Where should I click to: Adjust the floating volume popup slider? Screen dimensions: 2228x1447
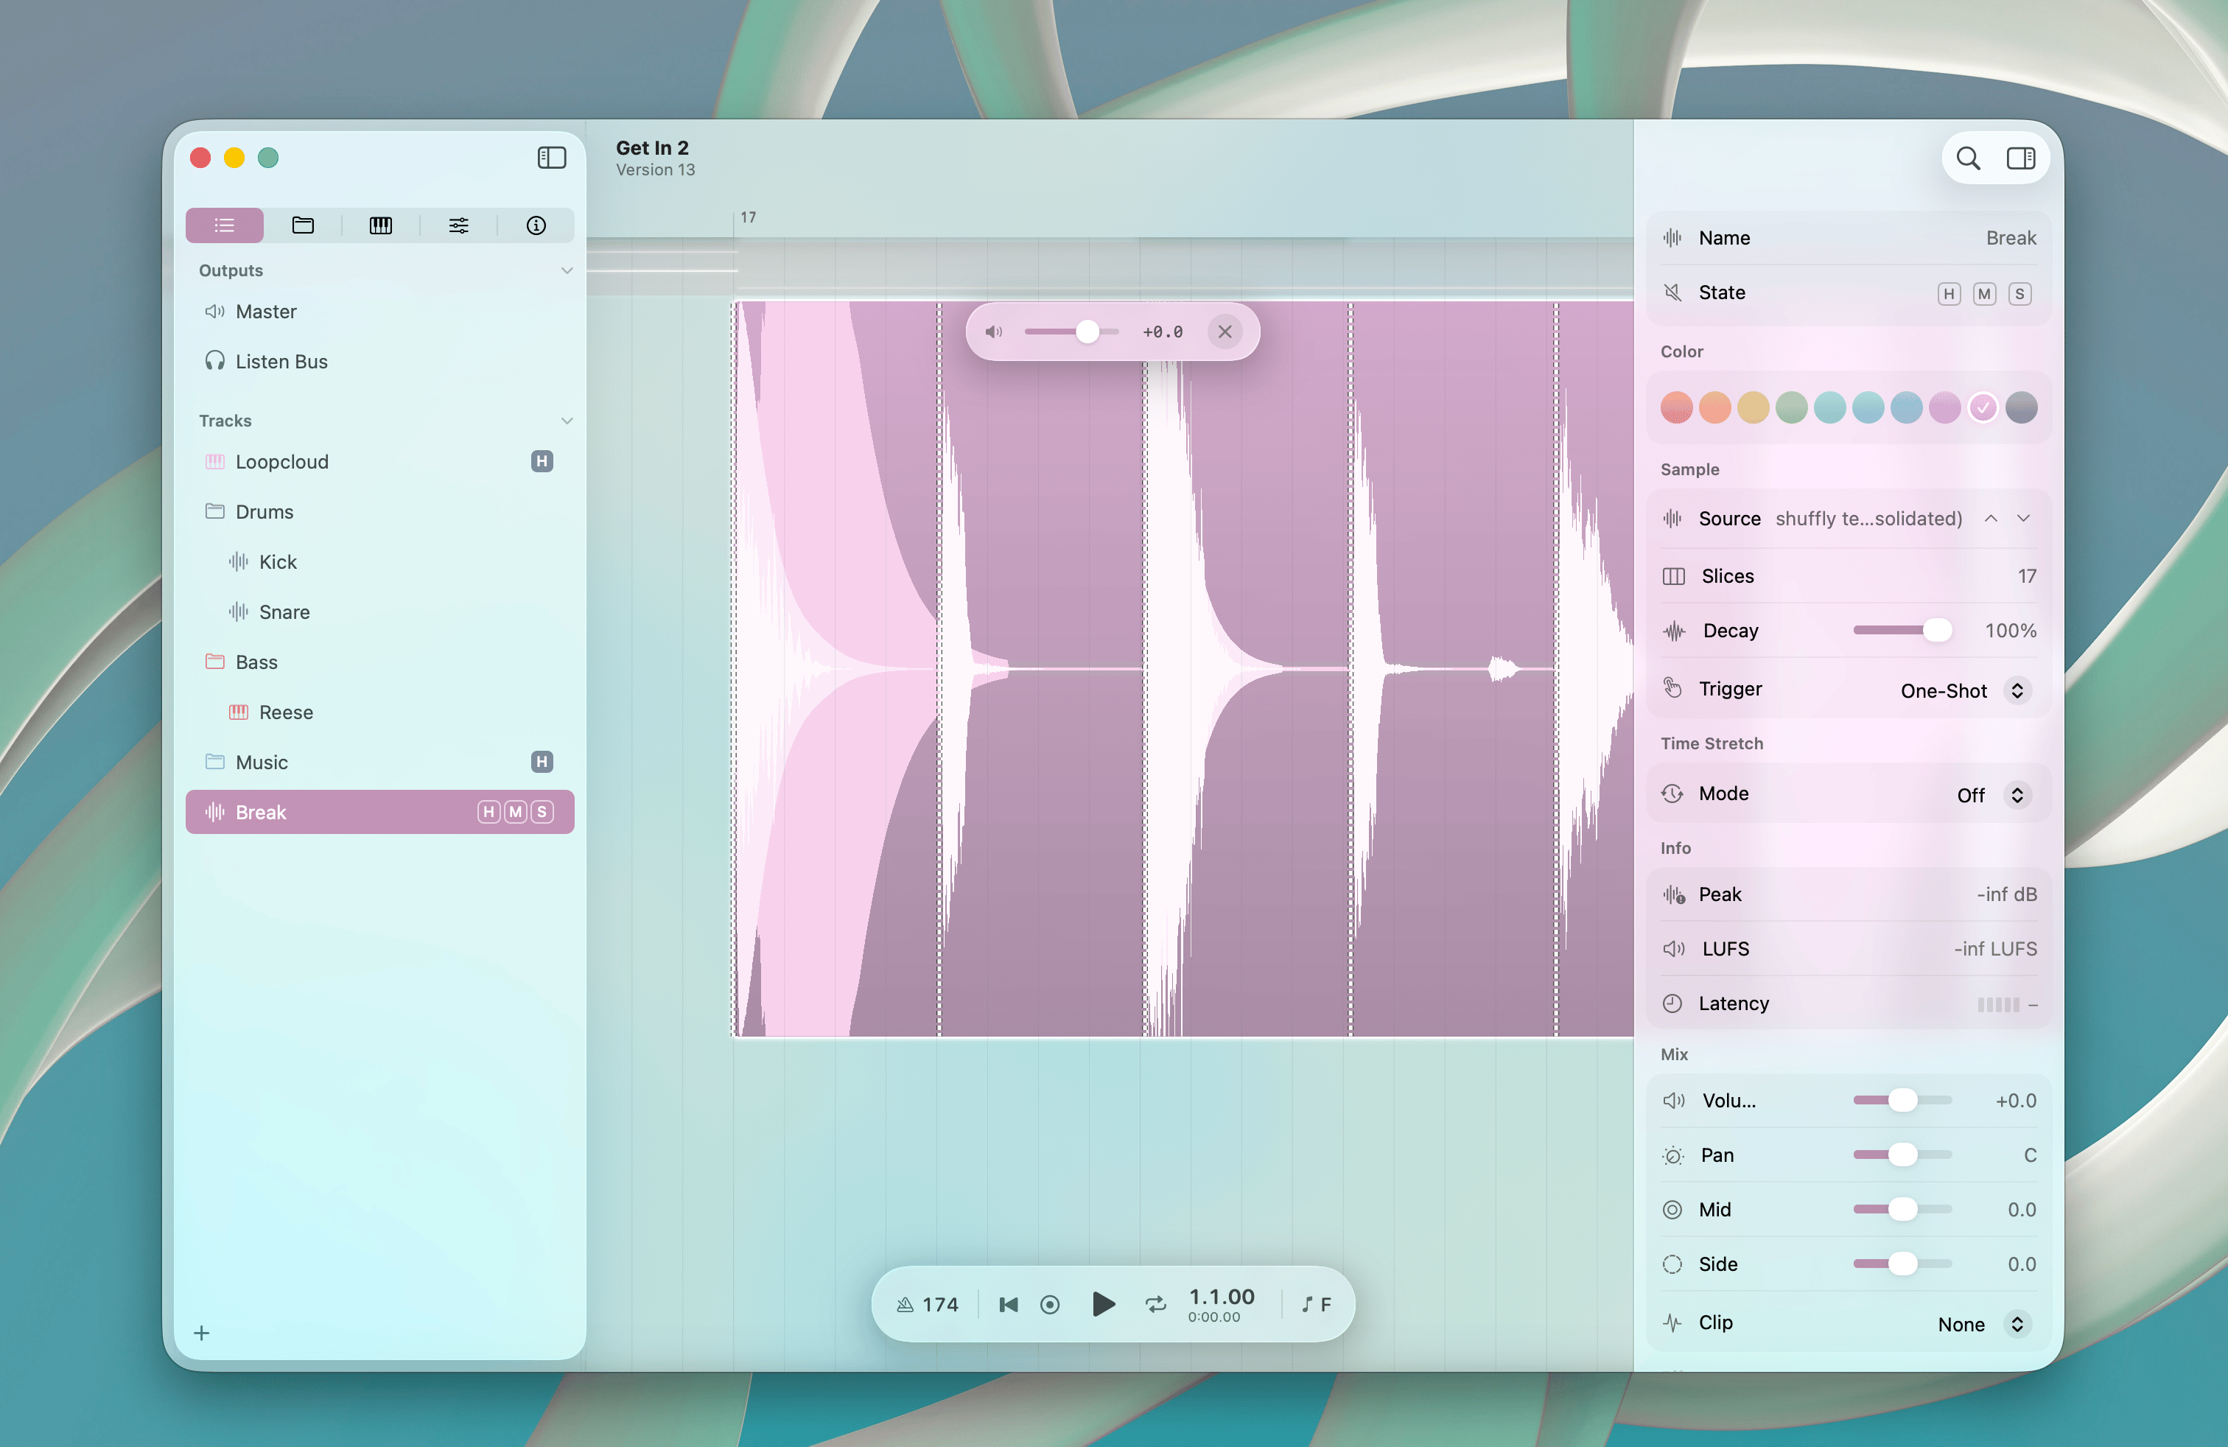click(x=1072, y=332)
